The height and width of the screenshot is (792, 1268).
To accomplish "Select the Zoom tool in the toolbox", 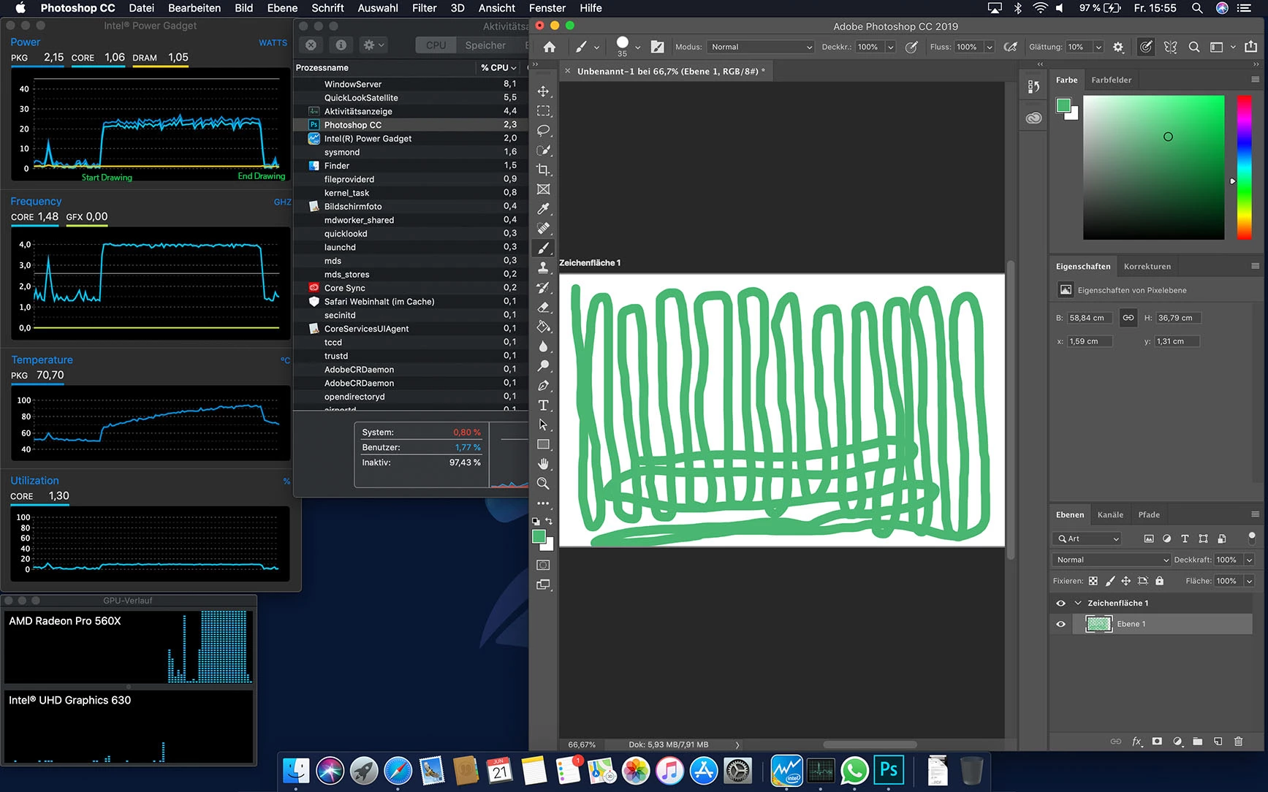I will (x=543, y=484).
